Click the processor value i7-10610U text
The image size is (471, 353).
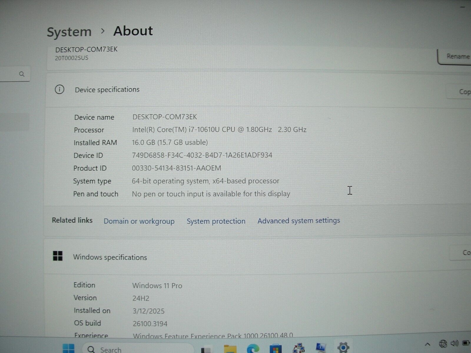pyautogui.click(x=219, y=130)
